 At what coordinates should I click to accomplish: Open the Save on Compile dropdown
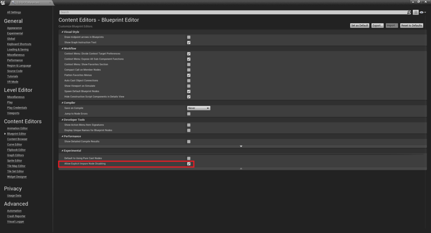[x=199, y=108]
